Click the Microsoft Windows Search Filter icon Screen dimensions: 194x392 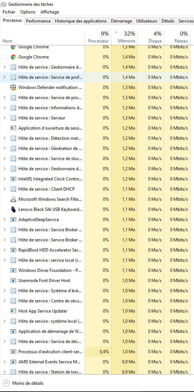pos(13,199)
